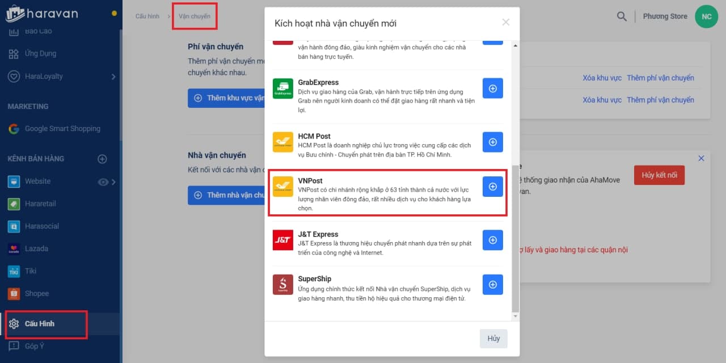Open HaraLoyalty heart icon
The image size is (726, 363).
pos(14,76)
